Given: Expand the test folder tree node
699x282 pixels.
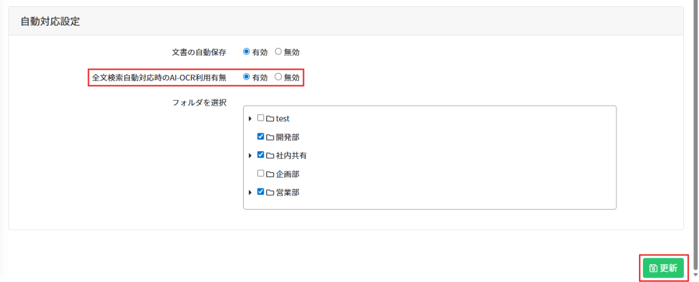Looking at the screenshot, I should coord(251,119).
